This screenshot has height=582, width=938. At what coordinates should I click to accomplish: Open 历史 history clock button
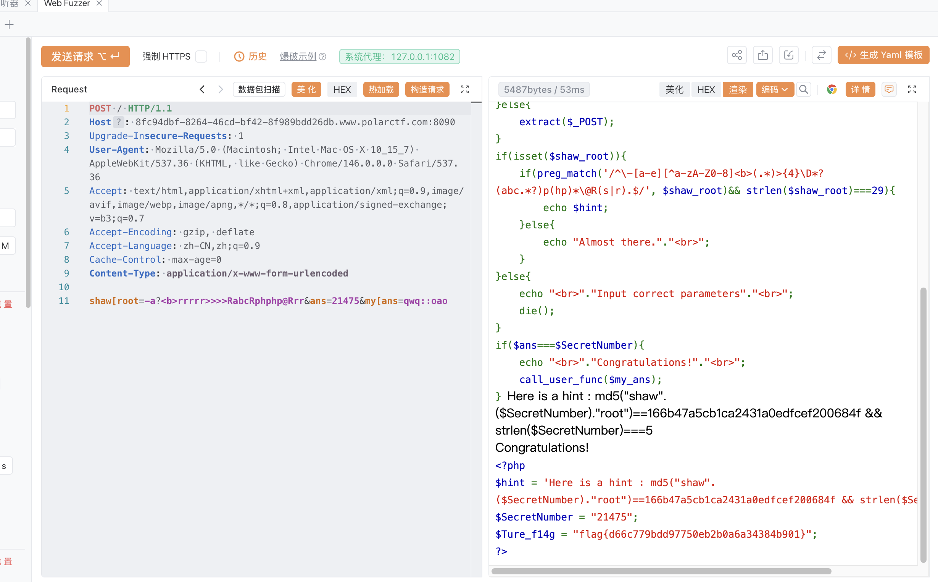250,57
